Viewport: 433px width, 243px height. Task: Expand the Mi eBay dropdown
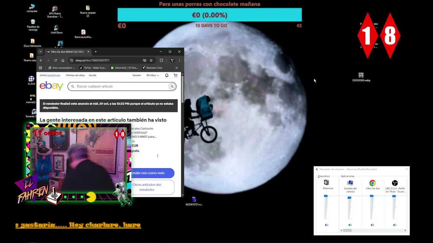[153, 75]
